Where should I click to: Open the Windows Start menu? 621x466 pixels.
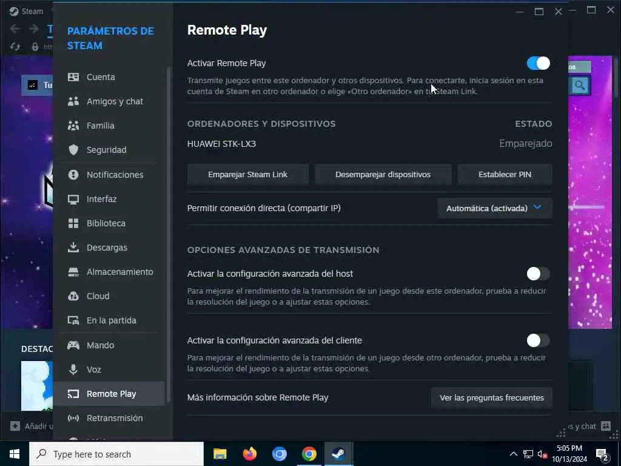click(15, 454)
